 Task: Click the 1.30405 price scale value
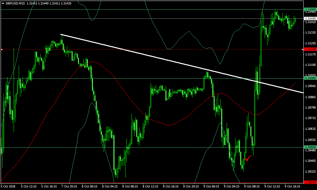click(x=311, y=161)
